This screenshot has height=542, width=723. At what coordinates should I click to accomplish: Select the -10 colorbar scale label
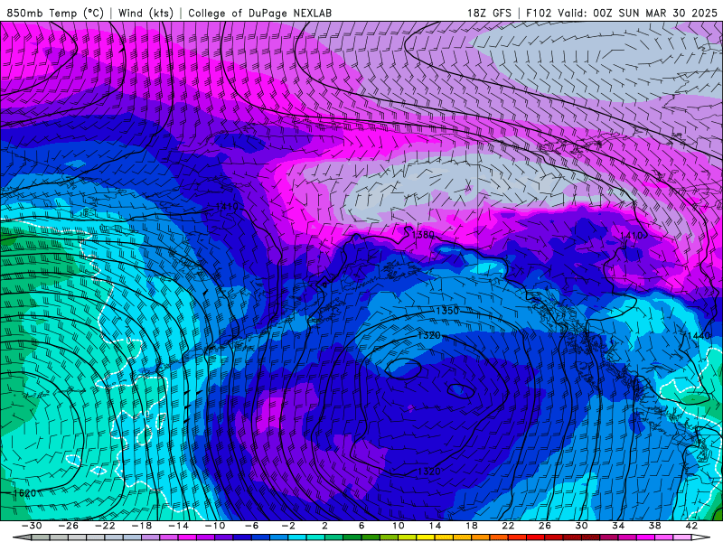tap(215, 526)
